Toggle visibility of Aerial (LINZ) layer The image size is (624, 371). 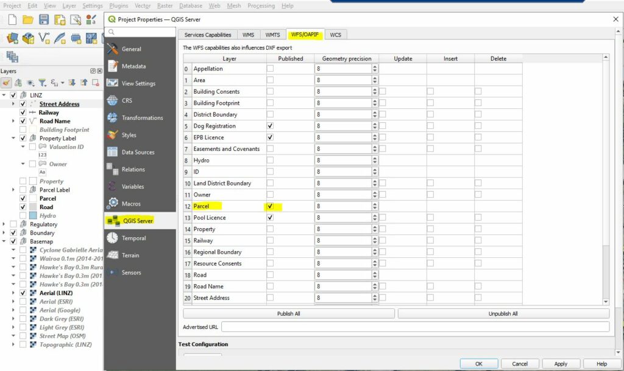click(x=23, y=293)
